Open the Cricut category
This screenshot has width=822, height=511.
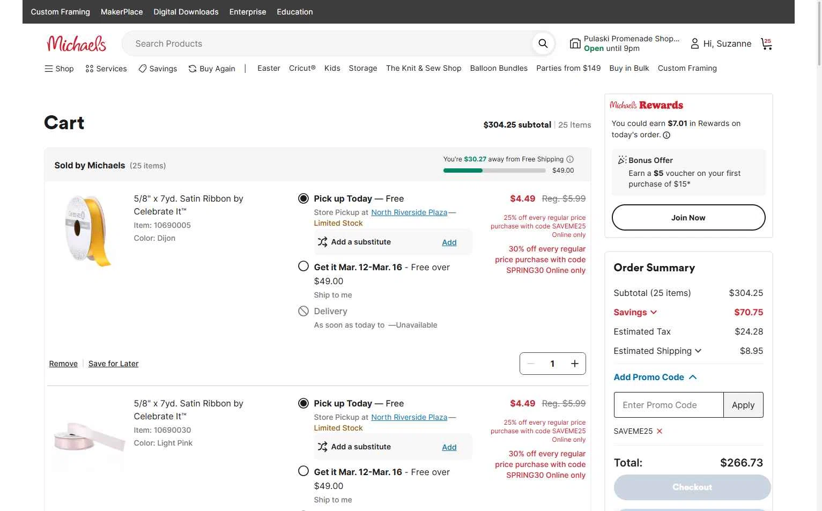[302, 68]
